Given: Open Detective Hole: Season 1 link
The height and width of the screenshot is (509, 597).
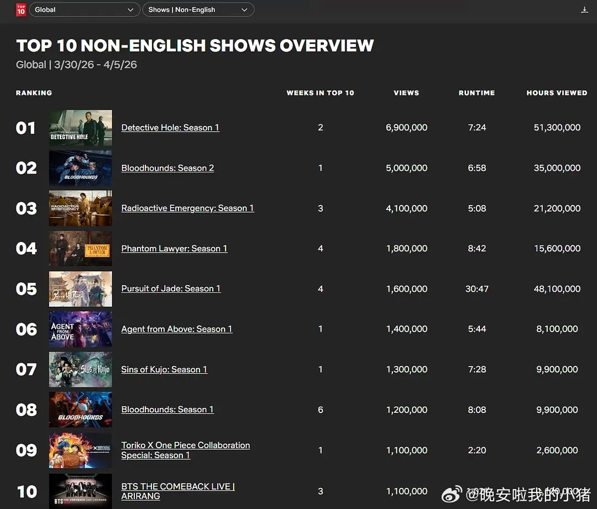Looking at the screenshot, I should (170, 128).
